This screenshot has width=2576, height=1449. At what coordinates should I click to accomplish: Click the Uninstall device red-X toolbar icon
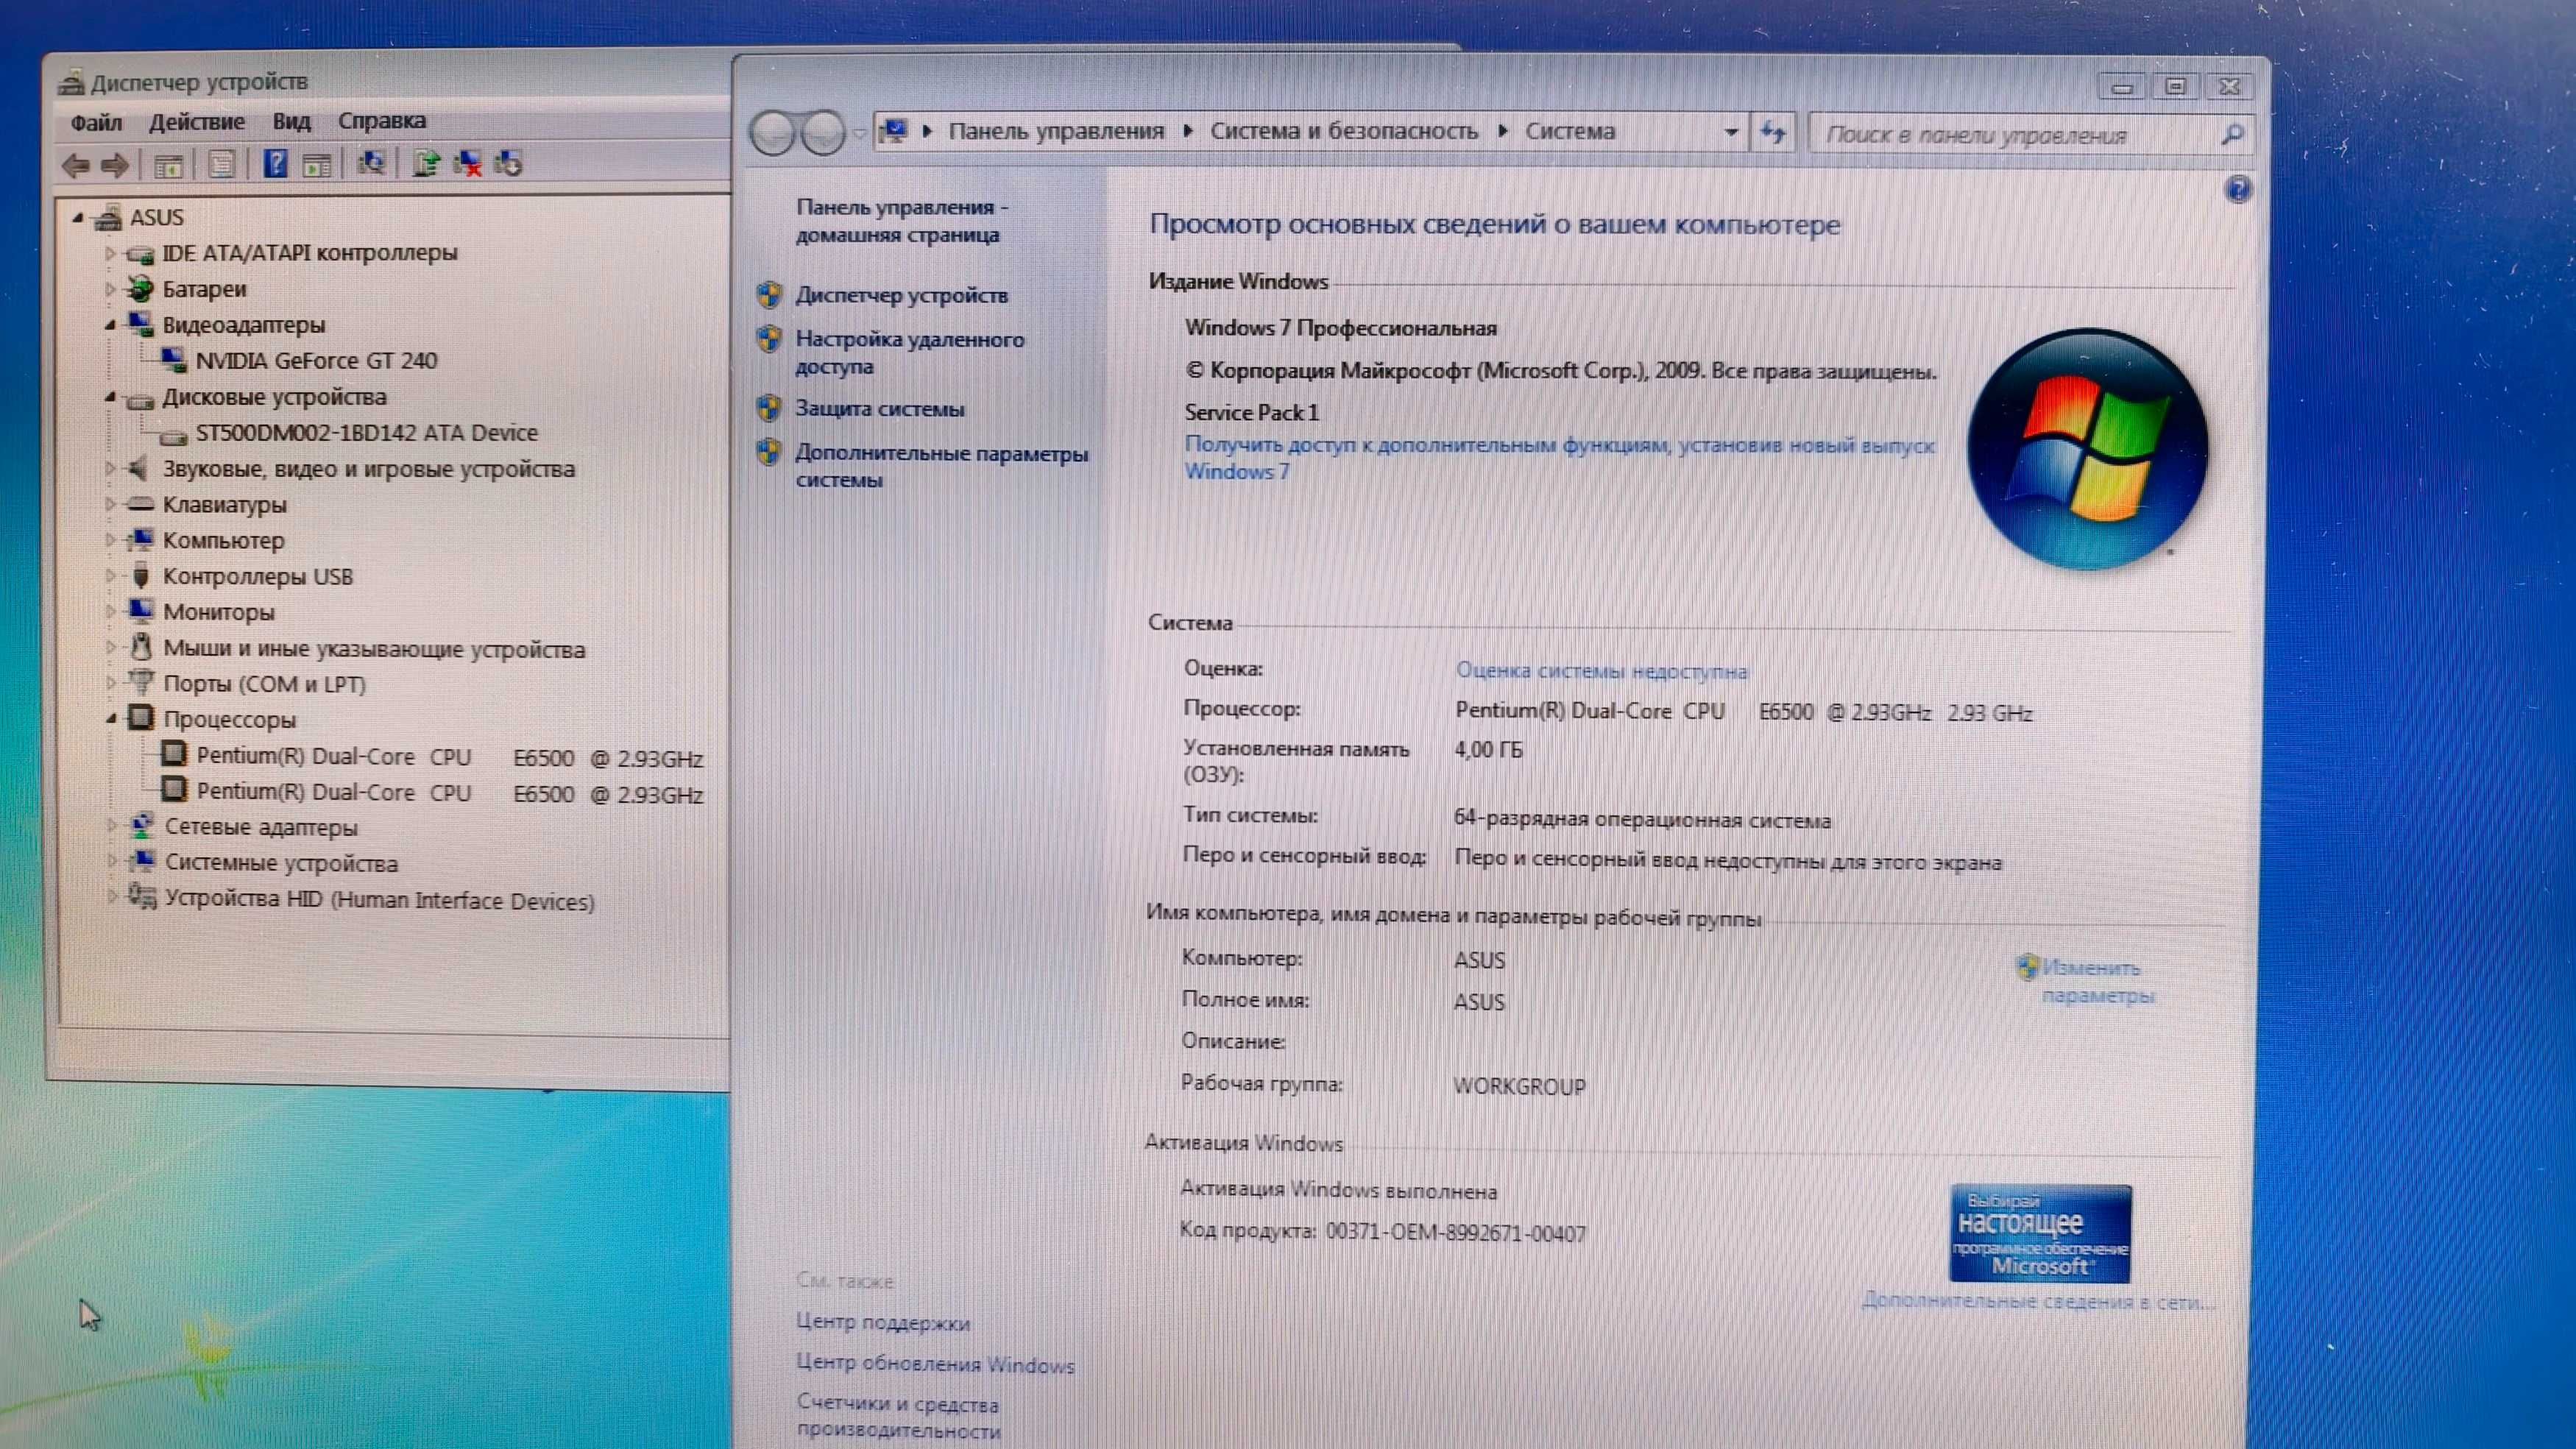pos(467,163)
